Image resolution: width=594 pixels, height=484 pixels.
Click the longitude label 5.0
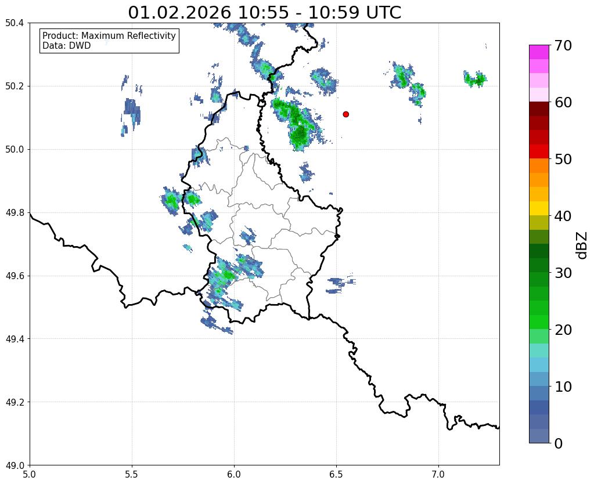pos(30,474)
